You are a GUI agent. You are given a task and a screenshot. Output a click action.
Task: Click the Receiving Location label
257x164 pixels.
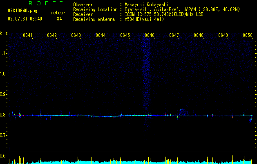(x=95, y=9)
